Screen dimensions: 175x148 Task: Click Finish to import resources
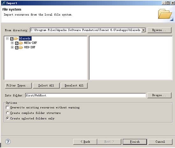click(x=135, y=142)
